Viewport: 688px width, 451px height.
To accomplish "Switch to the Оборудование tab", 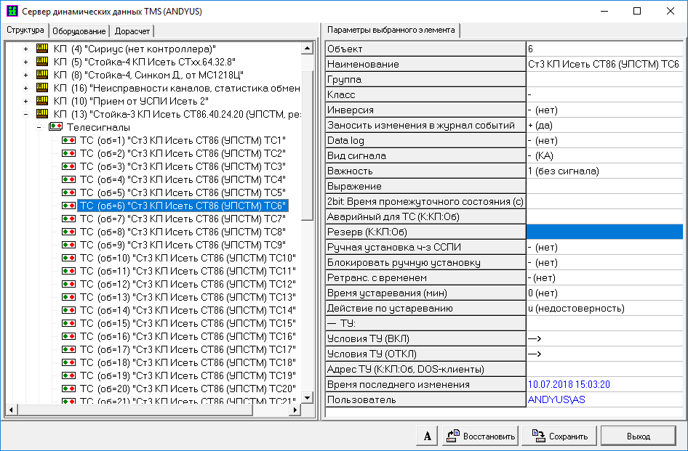I will click(x=79, y=31).
